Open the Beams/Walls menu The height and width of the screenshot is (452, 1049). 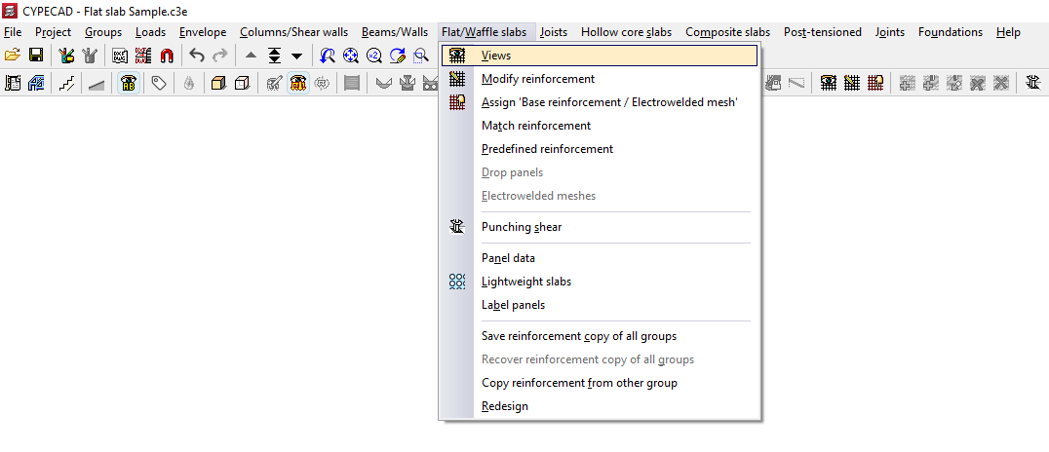[x=394, y=32]
